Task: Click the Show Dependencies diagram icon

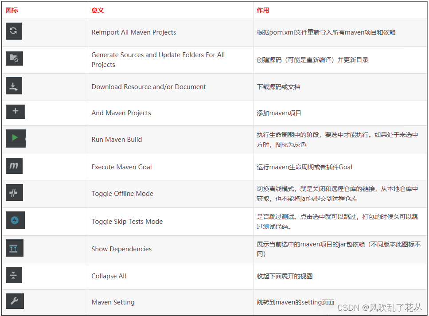Action: pos(15,248)
